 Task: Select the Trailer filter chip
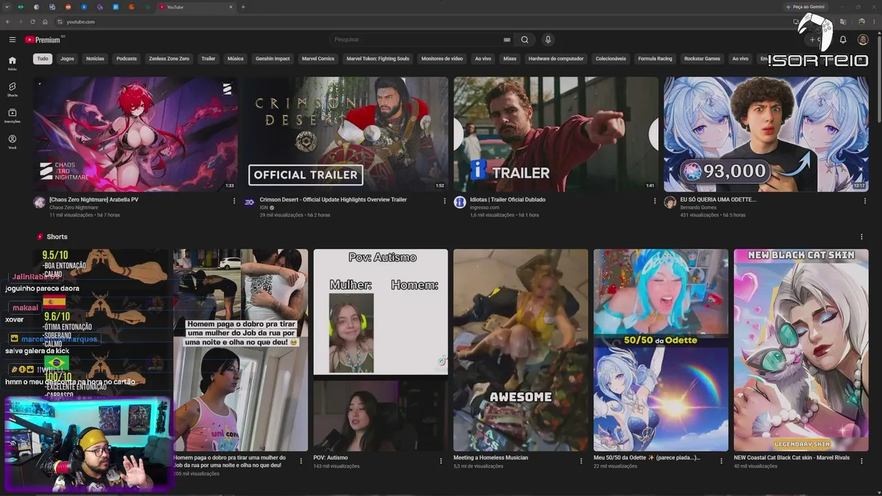coord(208,59)
